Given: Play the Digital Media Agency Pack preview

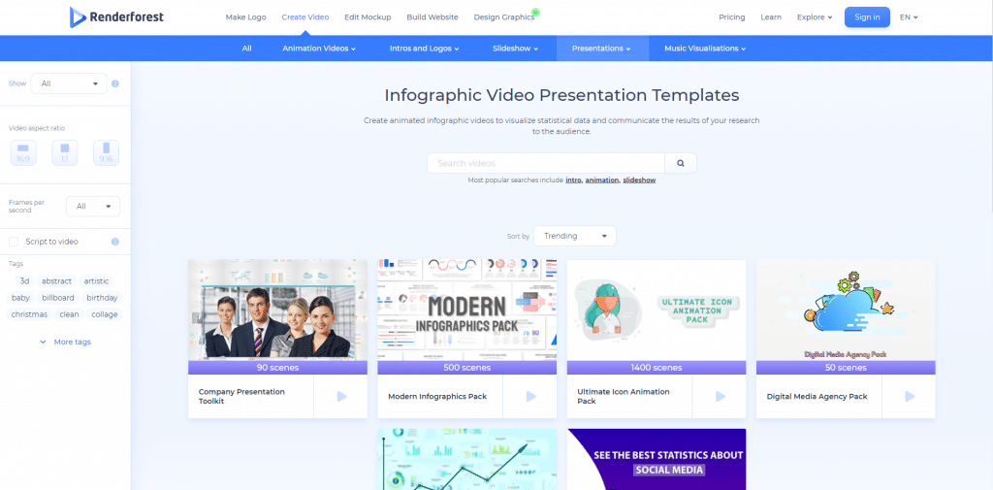Looking at the screenshot, I should coord(909,397).
